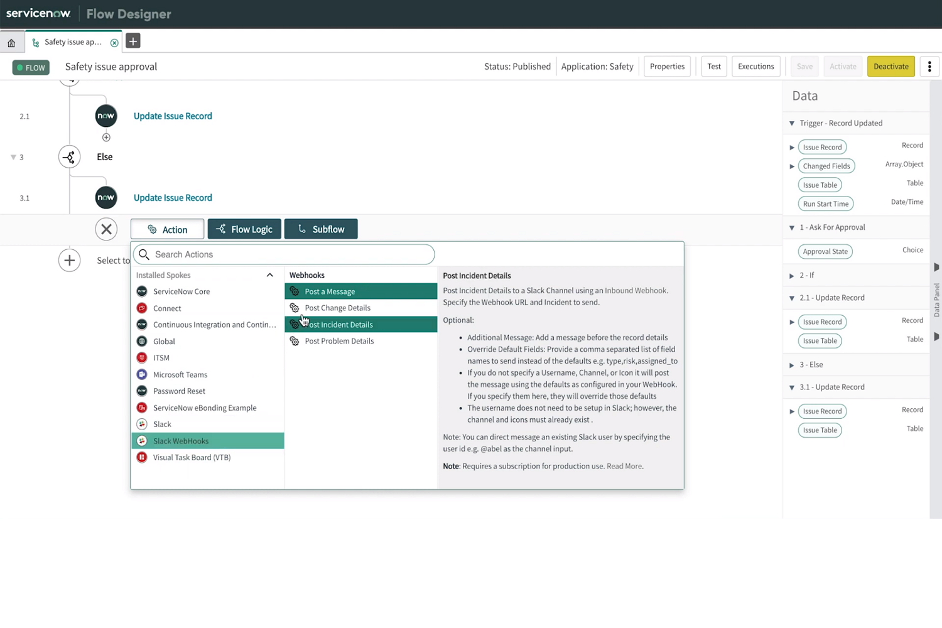This screenshot has width=942, height=628.
Task: Choose the Microsoft Teams spoke
Action: click(x=180, y=375)
